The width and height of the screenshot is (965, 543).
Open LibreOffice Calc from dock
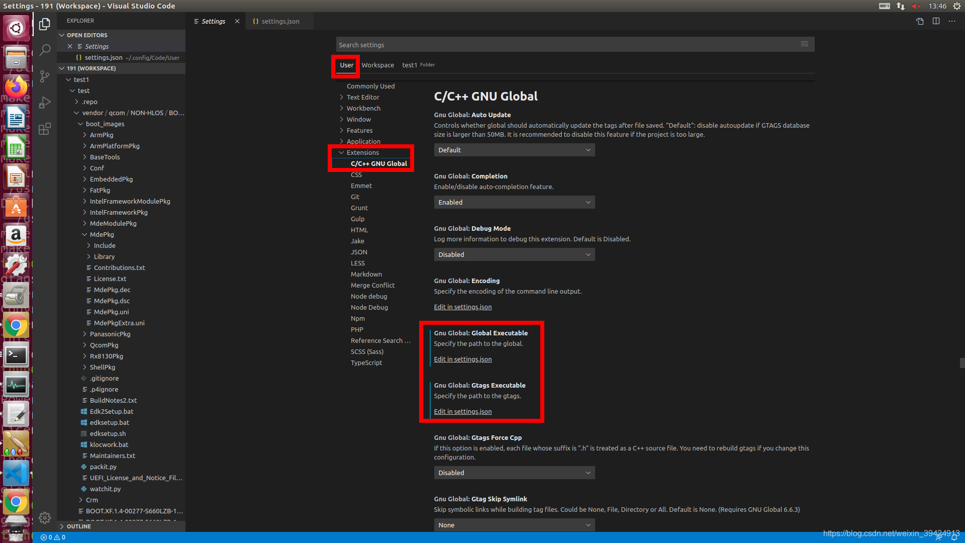pyautogui.click(x=16, y=147)
